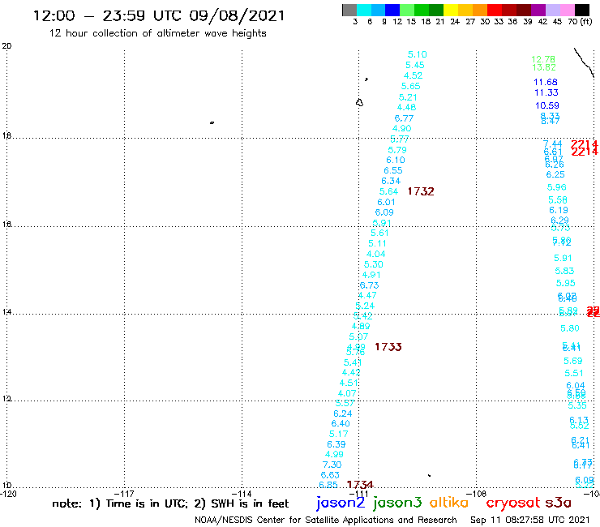Pick the pink swatch in the color scale

(568, 10)
